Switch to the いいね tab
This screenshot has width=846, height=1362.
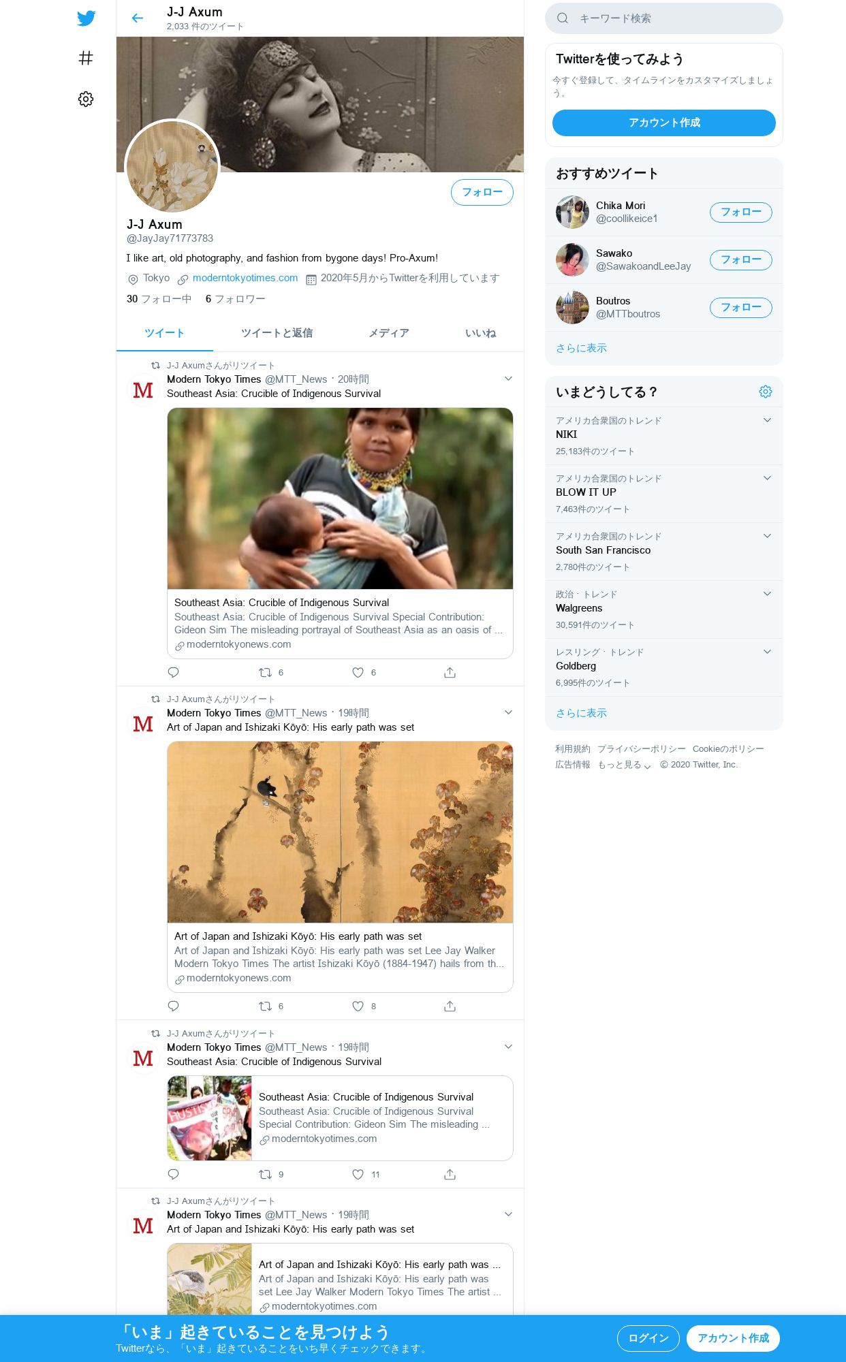(x=481, y=333)
